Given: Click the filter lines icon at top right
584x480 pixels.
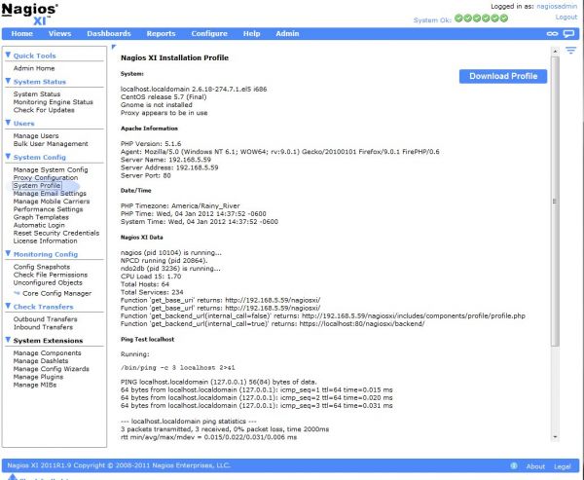Looking at the screenshot, I should 571,49.
